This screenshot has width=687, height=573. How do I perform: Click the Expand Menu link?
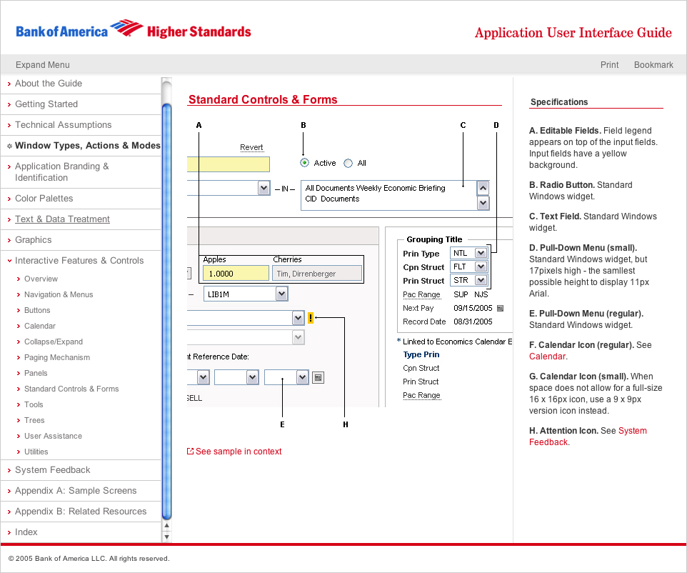(43, 65)
